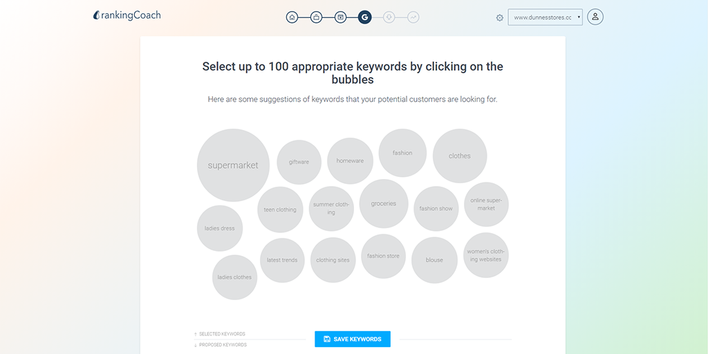Select the "fashion show" keyword bubble
The width and height of the screenshot is (708, 354).
[436, 208]
